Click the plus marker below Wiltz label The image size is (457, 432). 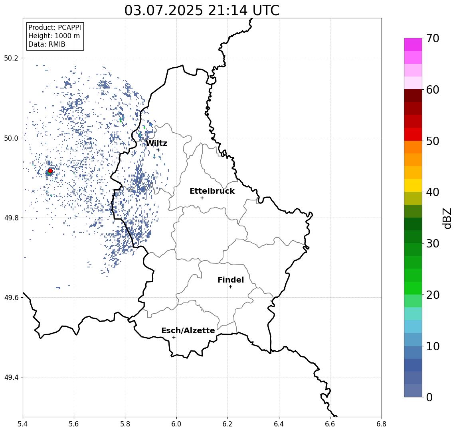pos(158,150)
